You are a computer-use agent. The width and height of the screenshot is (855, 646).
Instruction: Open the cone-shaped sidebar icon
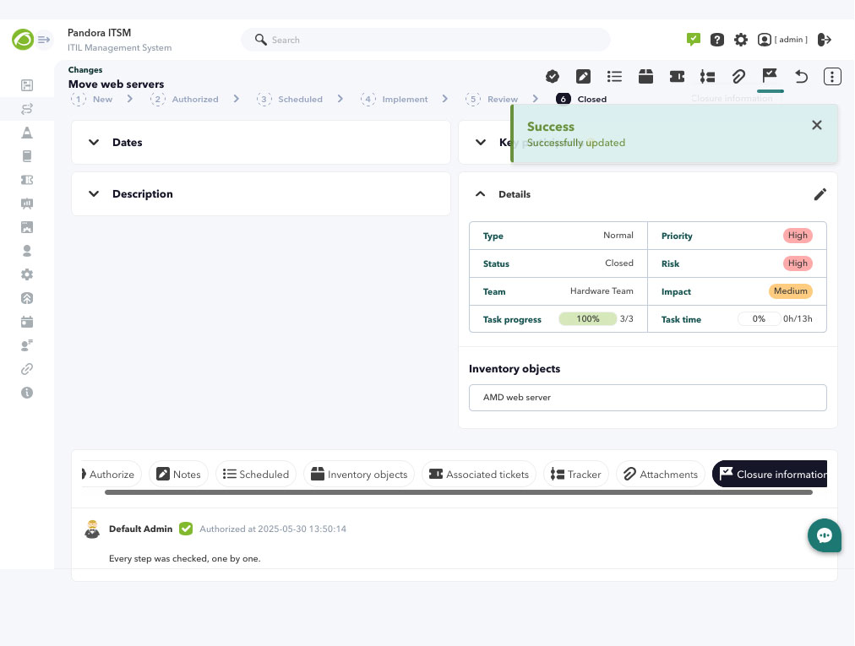coord(27,133)
